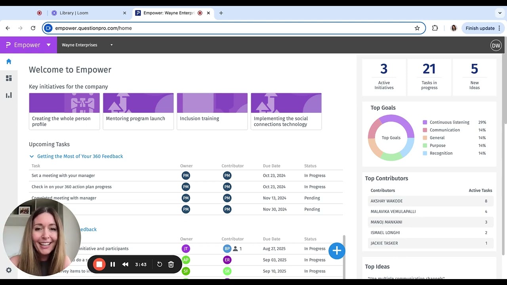Click the Tasks in progress count tile
507x285 pixels.
(429, 77)
